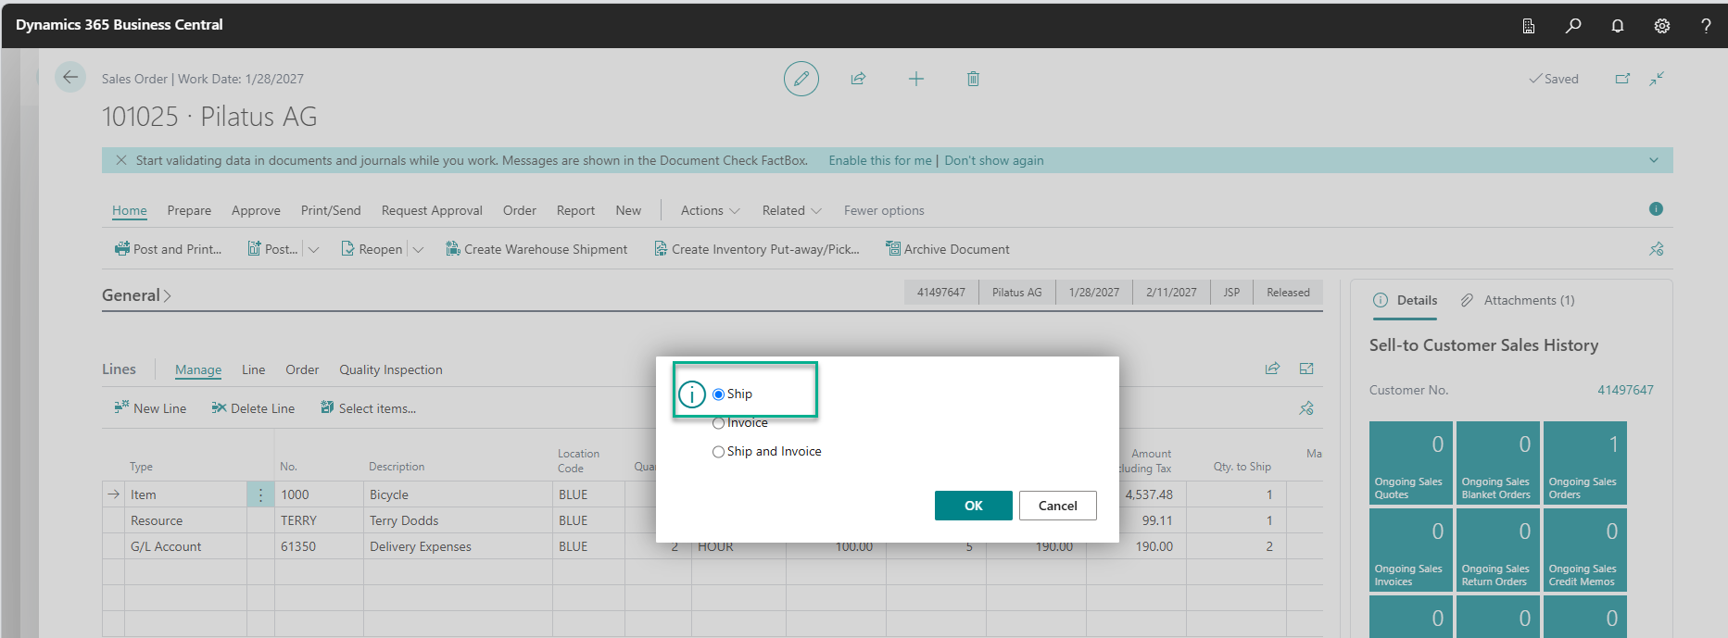Open the Approve menu
Screen dimensions: 1728x638
[x=256, y=210]
